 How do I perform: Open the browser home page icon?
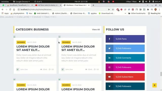pos(14,10)
